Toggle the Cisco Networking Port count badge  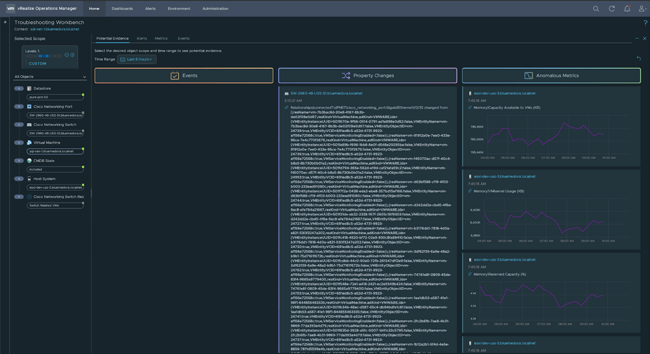pos(19,107)
